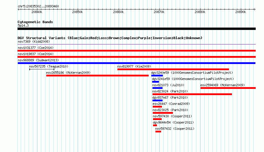Click the chr5:20835302..20893460 position label
Image resolution: width=264 pixels, height=152 pixels.
click(38, 6)
